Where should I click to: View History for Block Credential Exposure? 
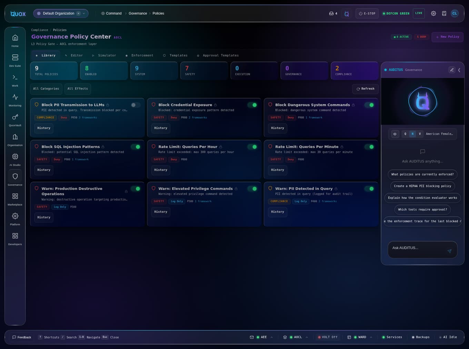coord(161,128)
